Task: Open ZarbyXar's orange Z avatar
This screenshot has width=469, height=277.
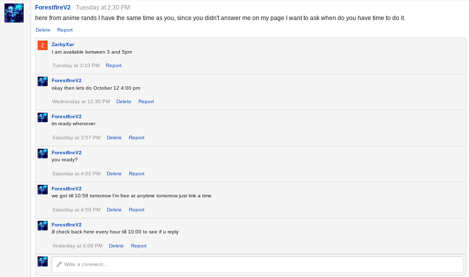Action: tap(43, 46)
